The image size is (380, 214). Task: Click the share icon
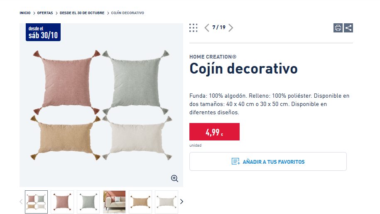click(348, 28)
